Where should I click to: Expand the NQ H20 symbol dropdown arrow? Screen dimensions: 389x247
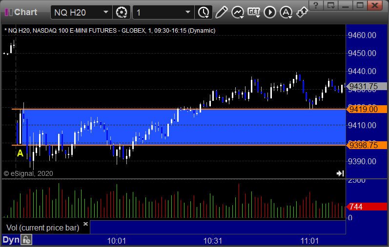tap(106, 12)
